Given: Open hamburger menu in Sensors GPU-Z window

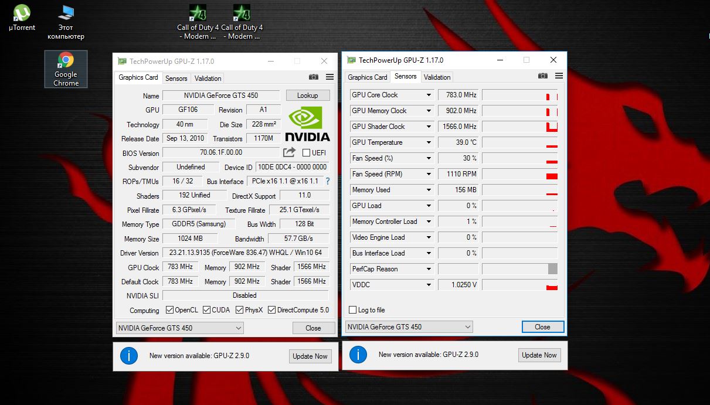Looking at the screenshot, I should tap(559, 76).
